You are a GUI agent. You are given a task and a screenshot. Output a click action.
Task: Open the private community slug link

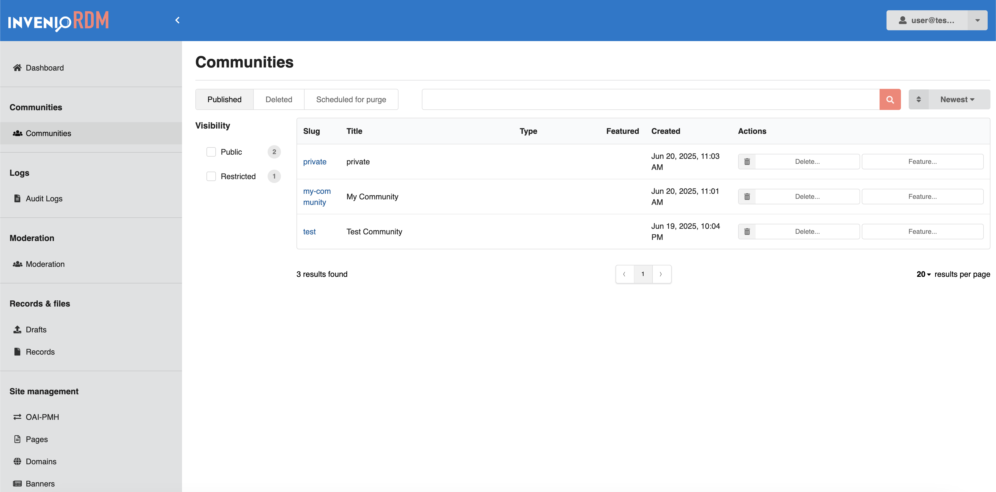315,162
